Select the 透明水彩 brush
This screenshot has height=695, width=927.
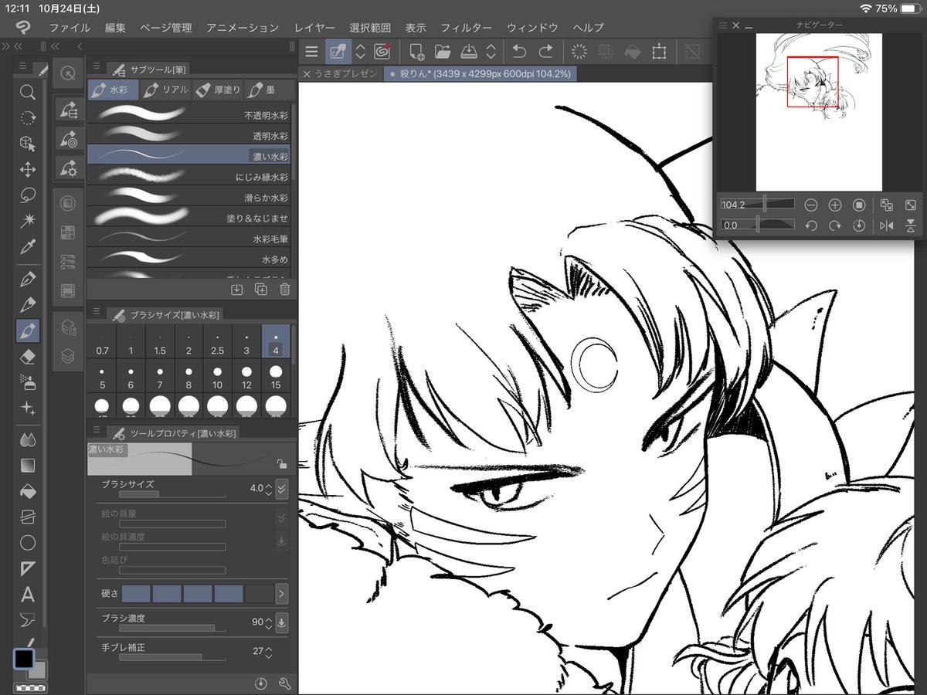pyautogui.click(x=189, y=135)
